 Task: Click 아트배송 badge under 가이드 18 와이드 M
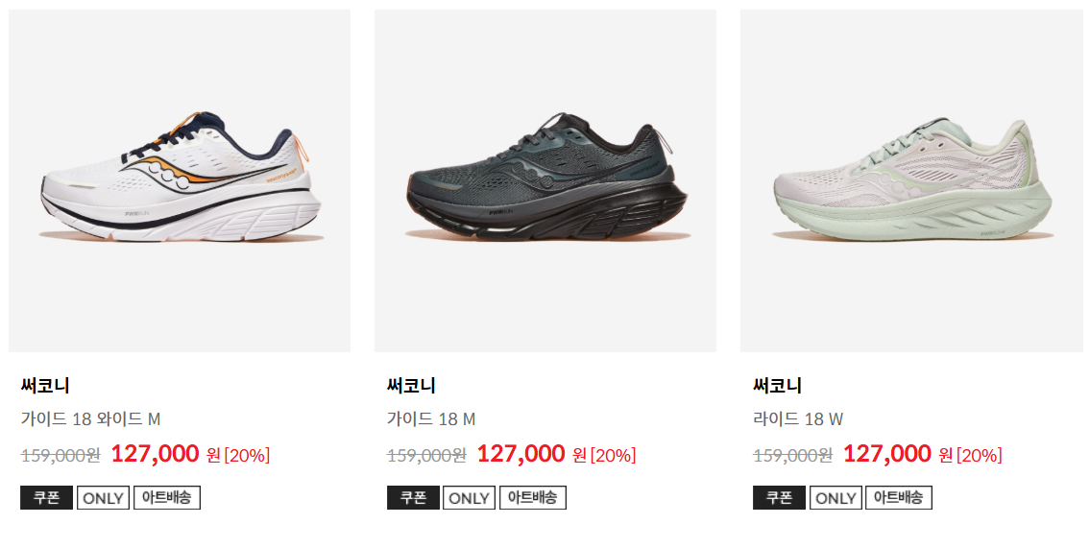167,498
